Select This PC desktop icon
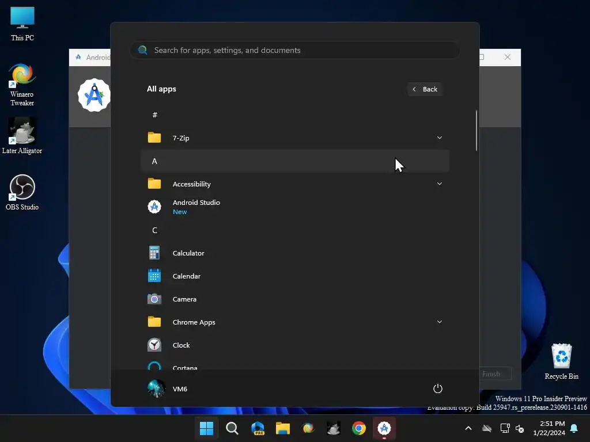This screenshot has height=442, width=590. pyautogui.click(x=22, y=24)
